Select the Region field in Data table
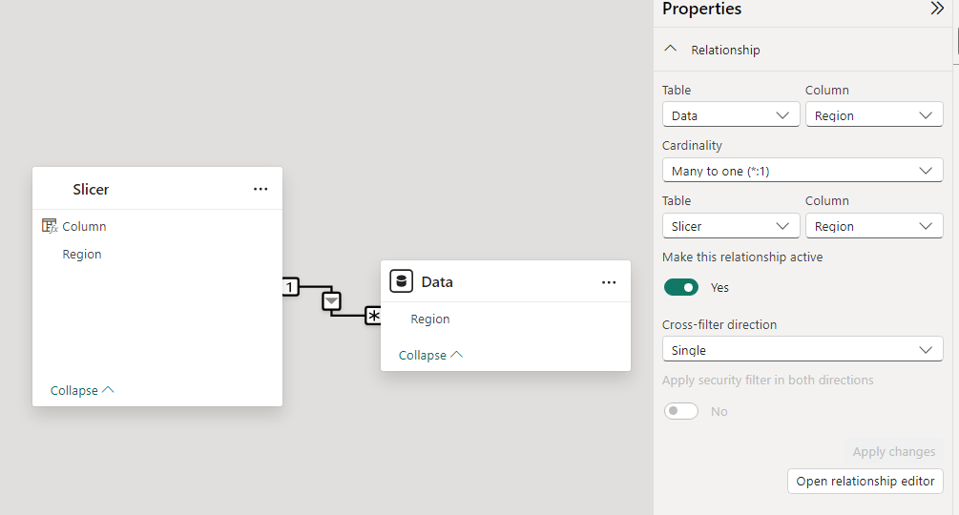 [x=430, y=319]
